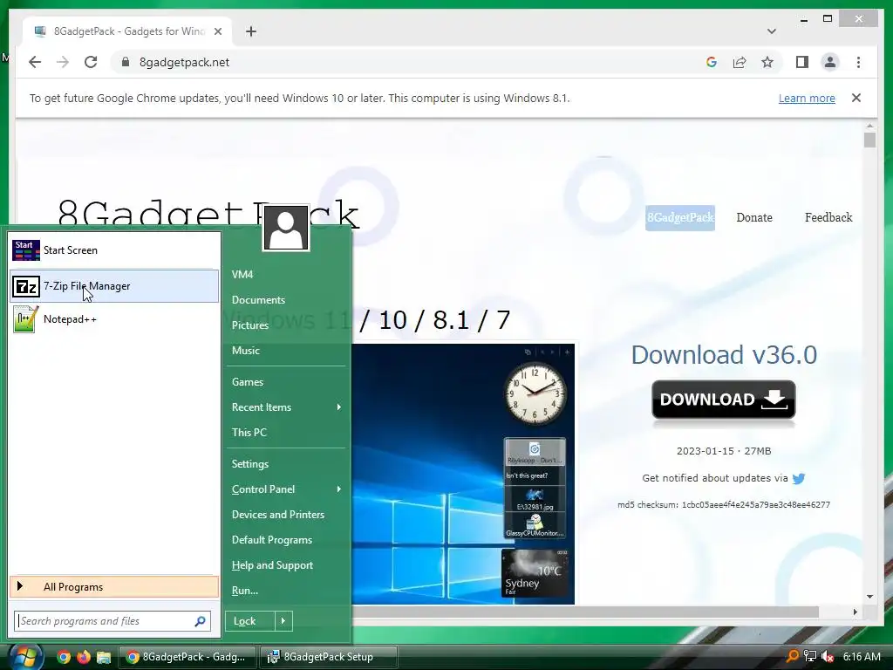Open the Run... dialog entry
893x670 pixels.
point(245,591)
